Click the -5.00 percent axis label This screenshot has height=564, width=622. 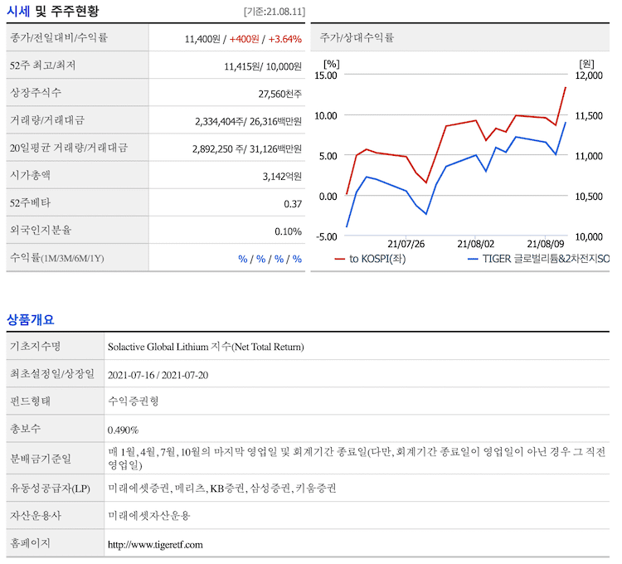[x=326, y=236]
